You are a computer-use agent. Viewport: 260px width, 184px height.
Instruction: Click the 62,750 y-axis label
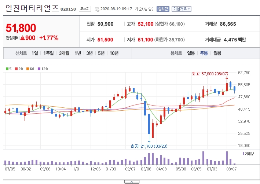click(x=244, y=73)
